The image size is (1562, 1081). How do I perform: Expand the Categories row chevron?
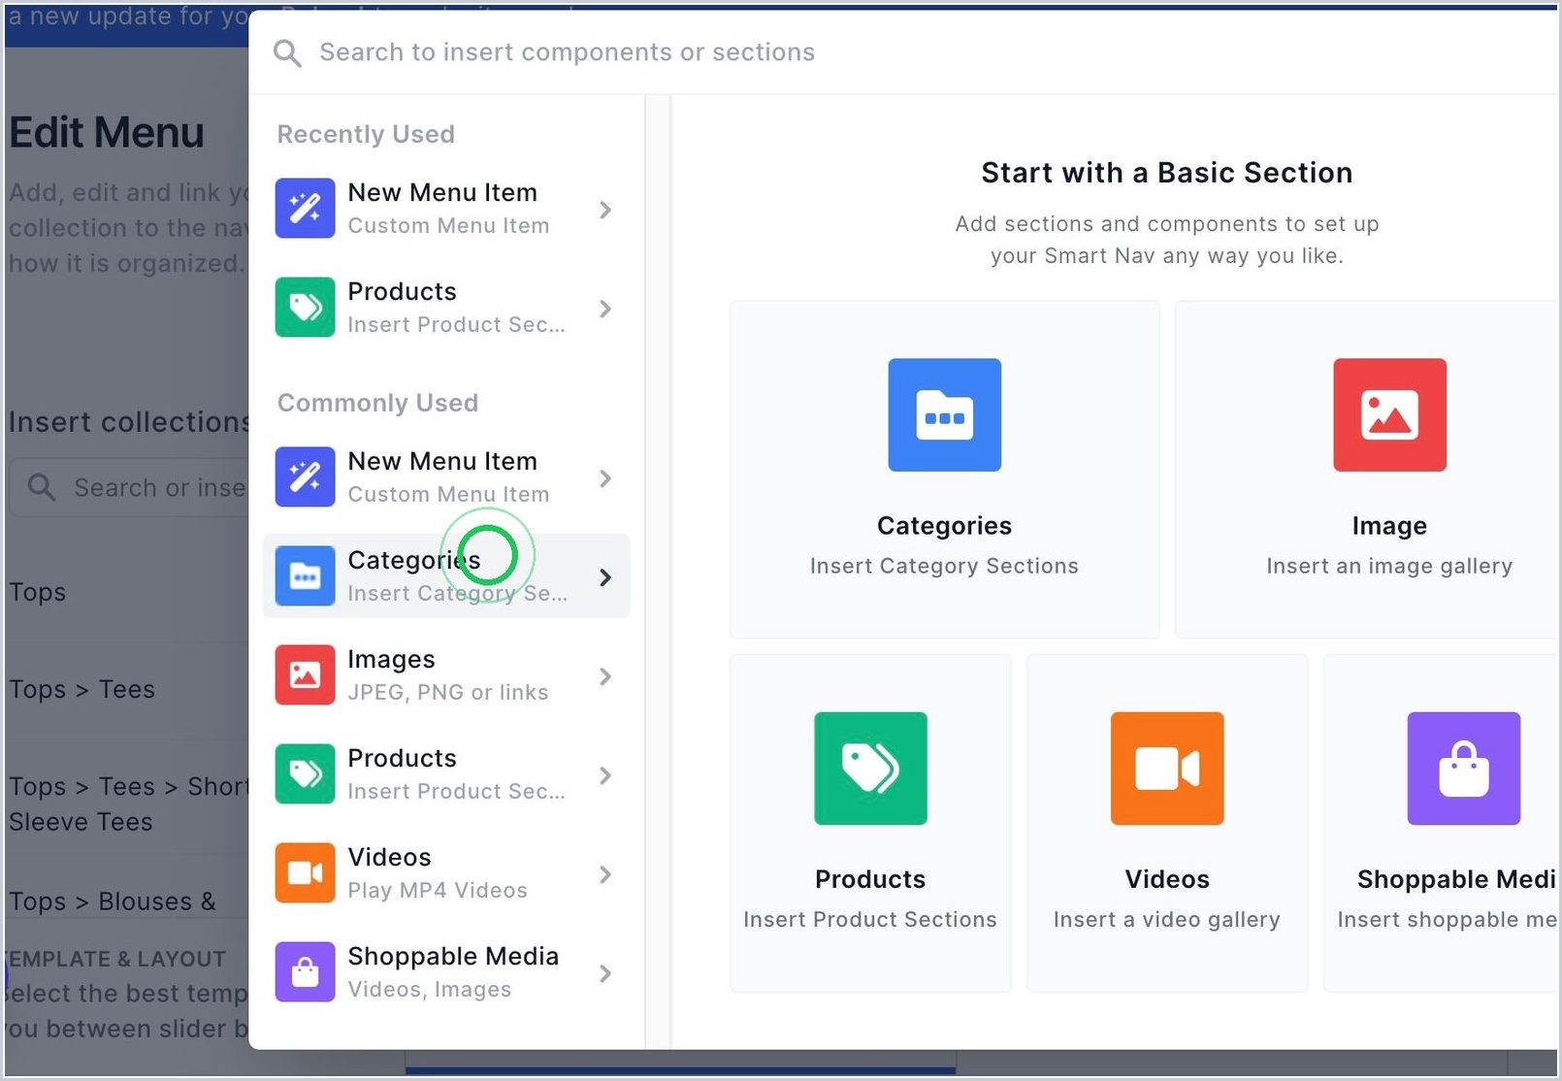(605, 577)
